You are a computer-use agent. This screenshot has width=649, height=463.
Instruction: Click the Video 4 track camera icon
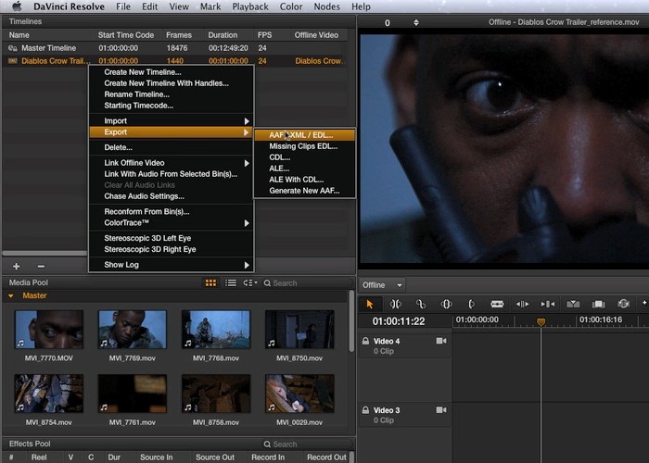(441, 342)
